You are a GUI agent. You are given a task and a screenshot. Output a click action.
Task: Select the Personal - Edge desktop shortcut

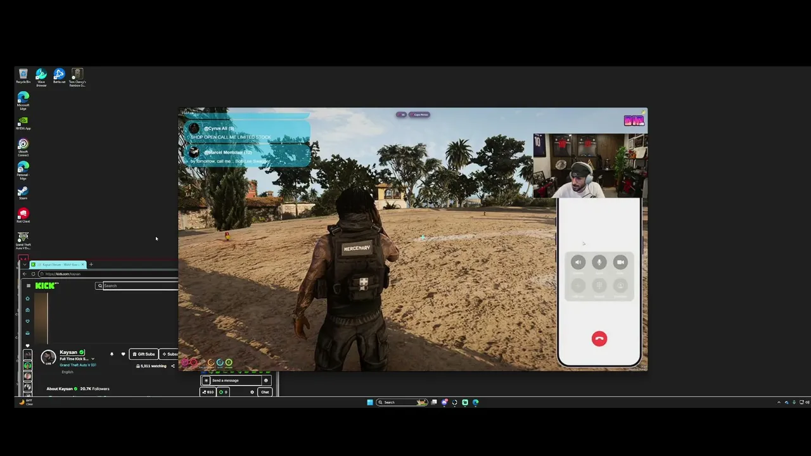tap(23, 170)
